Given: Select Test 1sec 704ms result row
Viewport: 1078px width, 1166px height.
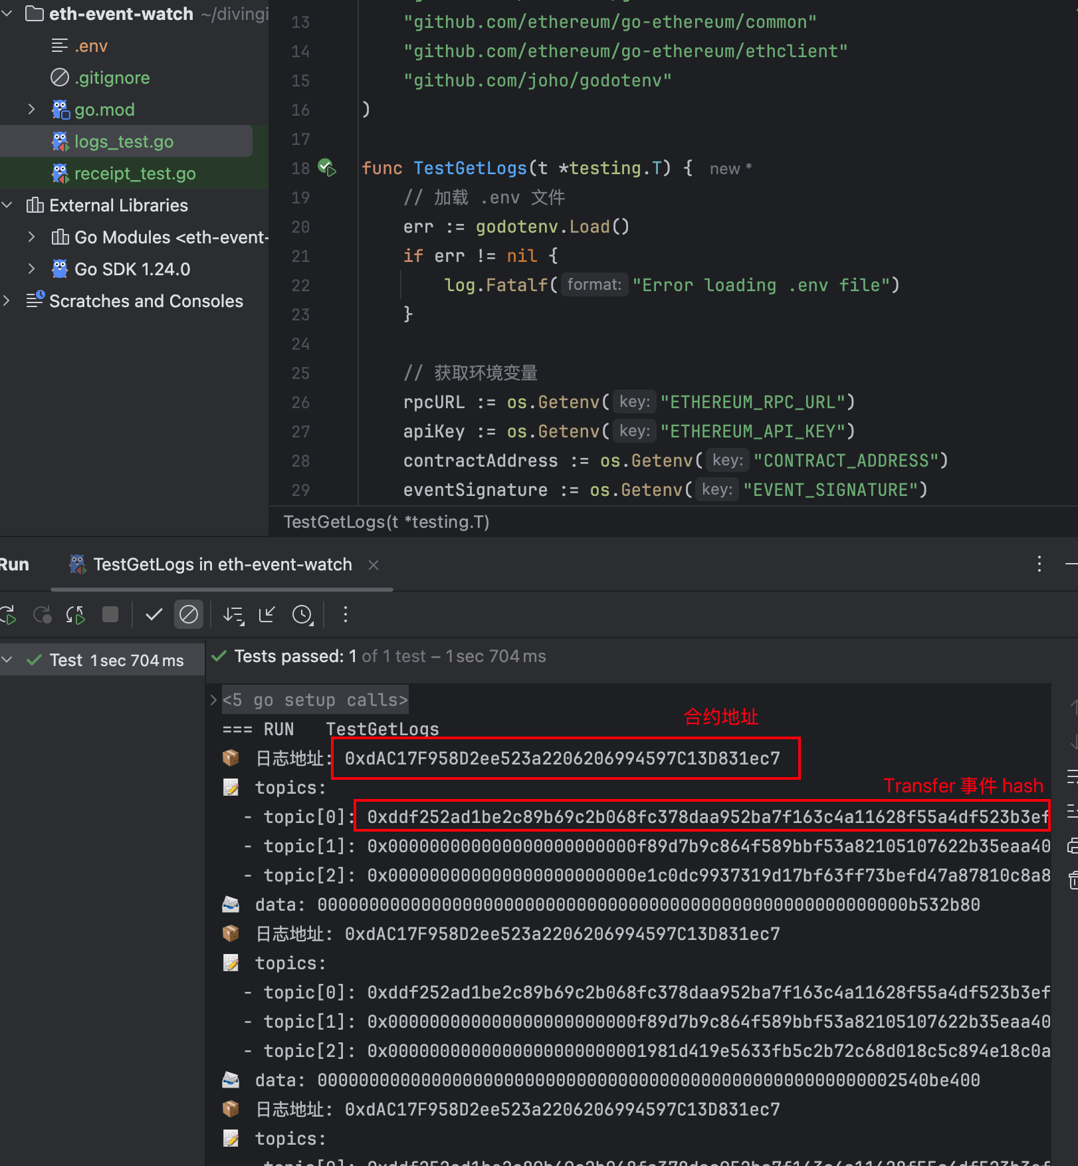Looking at the screenshot, I should pos(102,660).
